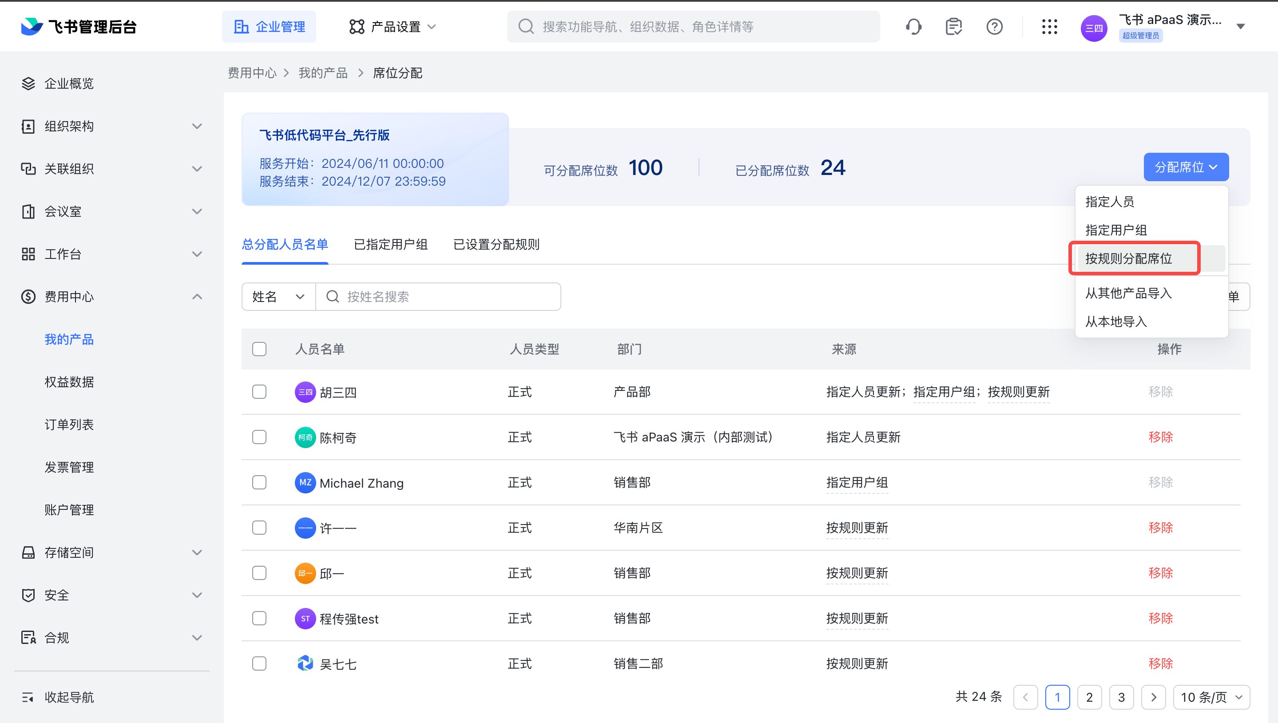This screenshot has height=723, width=1278.
Task: Click 胡三四's avatar
Action: [306, 392]
